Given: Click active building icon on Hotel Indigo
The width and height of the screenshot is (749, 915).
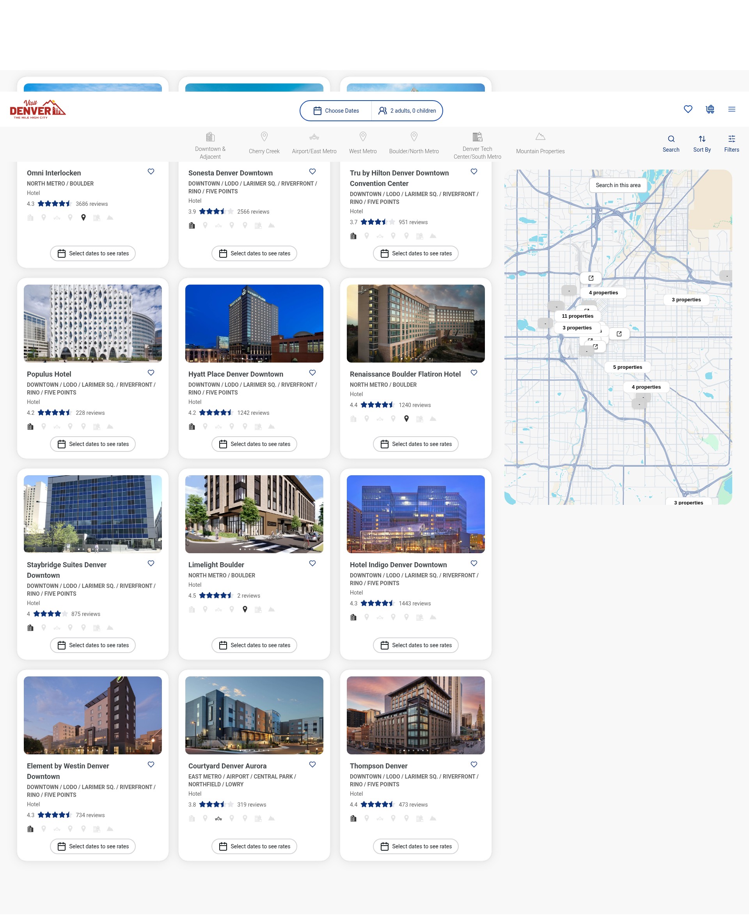Looking at the screenshot, I should point(353,617).
